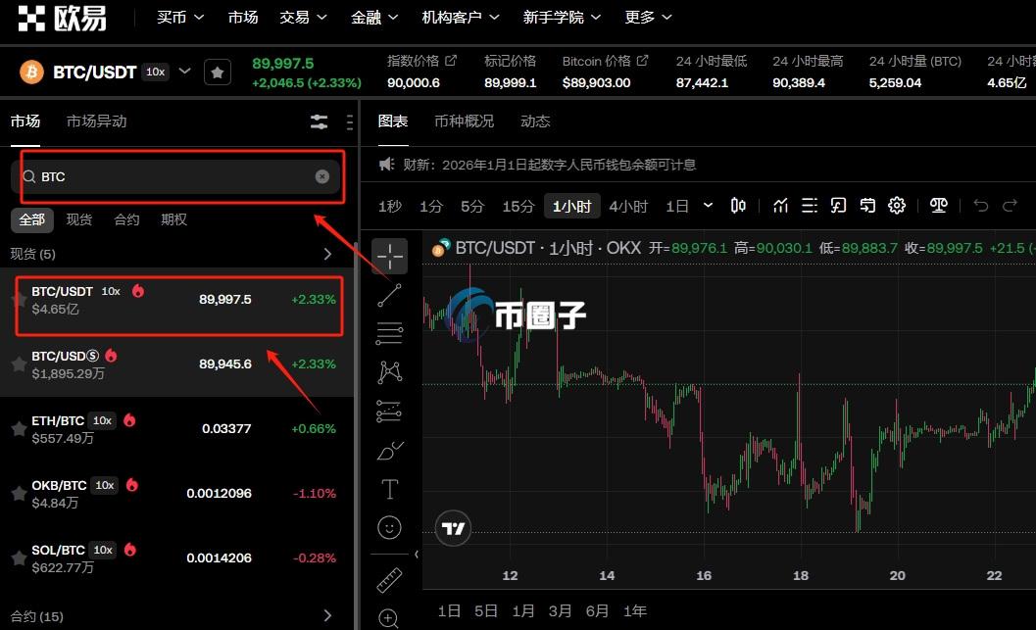Toggle the favorite star next to ETH/BTC
Image resolution: width=1036 pixels, height=630 pixels.
(18, 428)
